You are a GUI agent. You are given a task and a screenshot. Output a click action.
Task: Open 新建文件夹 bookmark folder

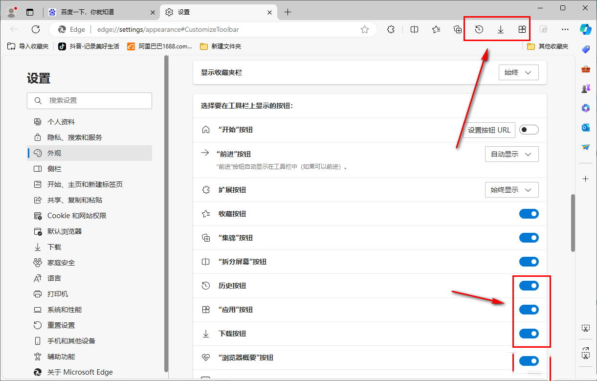pos(221,46)
